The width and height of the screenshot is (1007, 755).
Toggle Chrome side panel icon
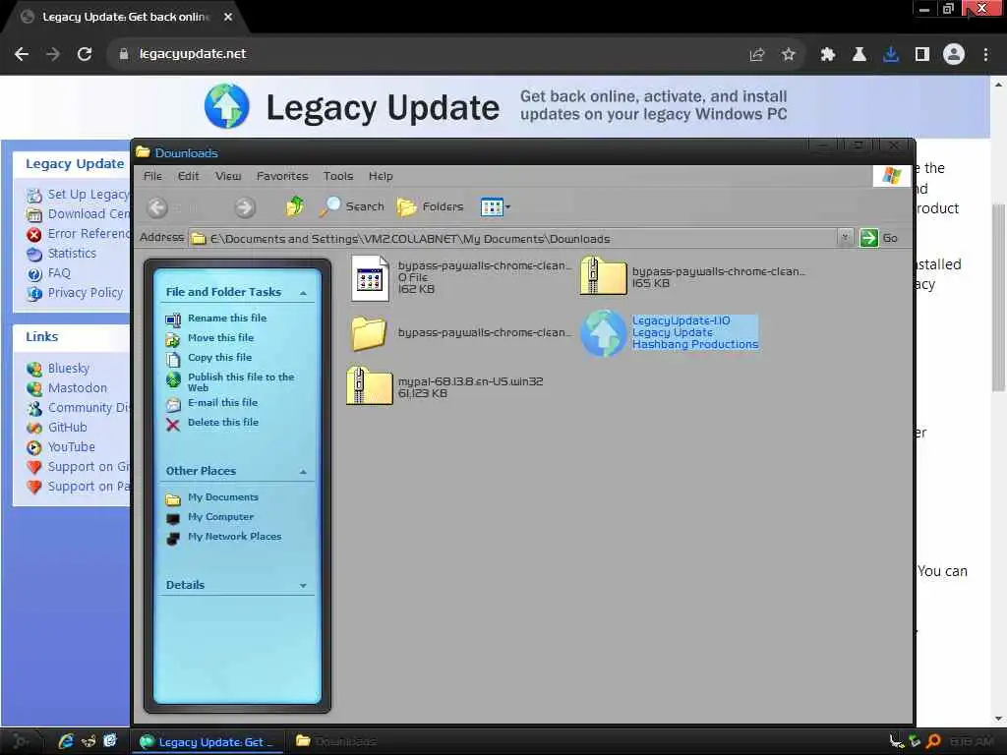point(922,55)
